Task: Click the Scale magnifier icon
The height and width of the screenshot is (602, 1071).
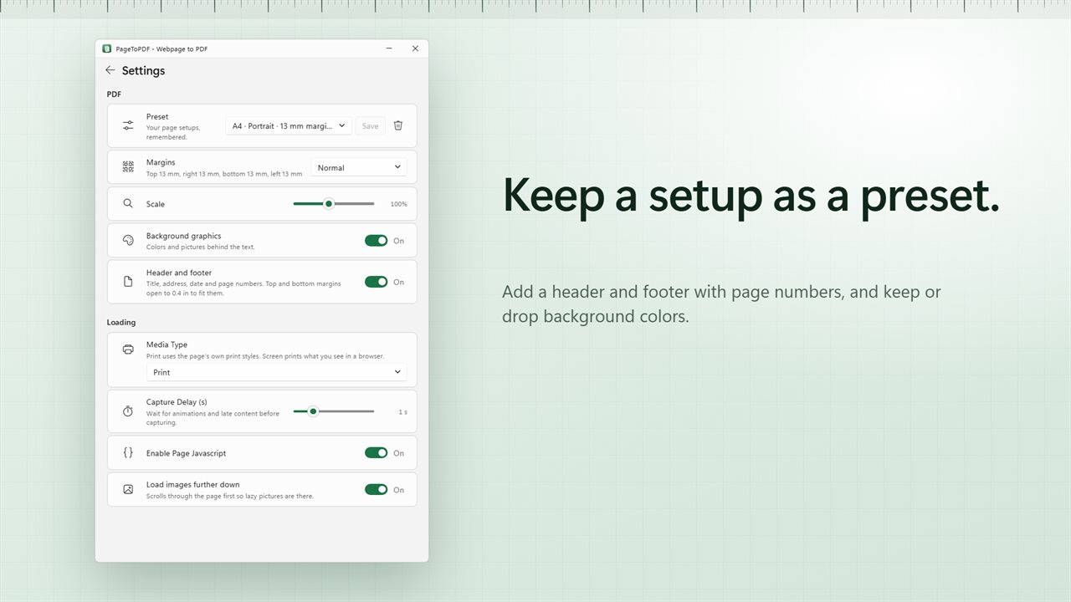Action: click(128, 203)
